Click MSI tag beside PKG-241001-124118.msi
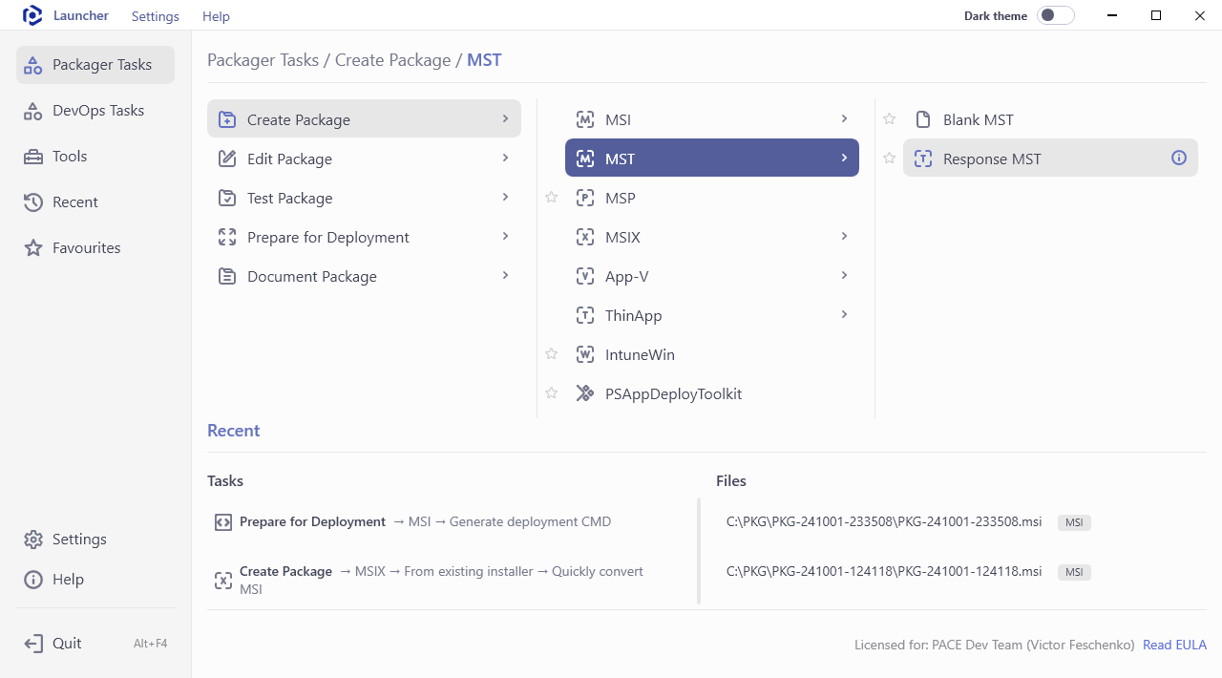Viewport: 1222px width, 678px height. click(1074, 573)
